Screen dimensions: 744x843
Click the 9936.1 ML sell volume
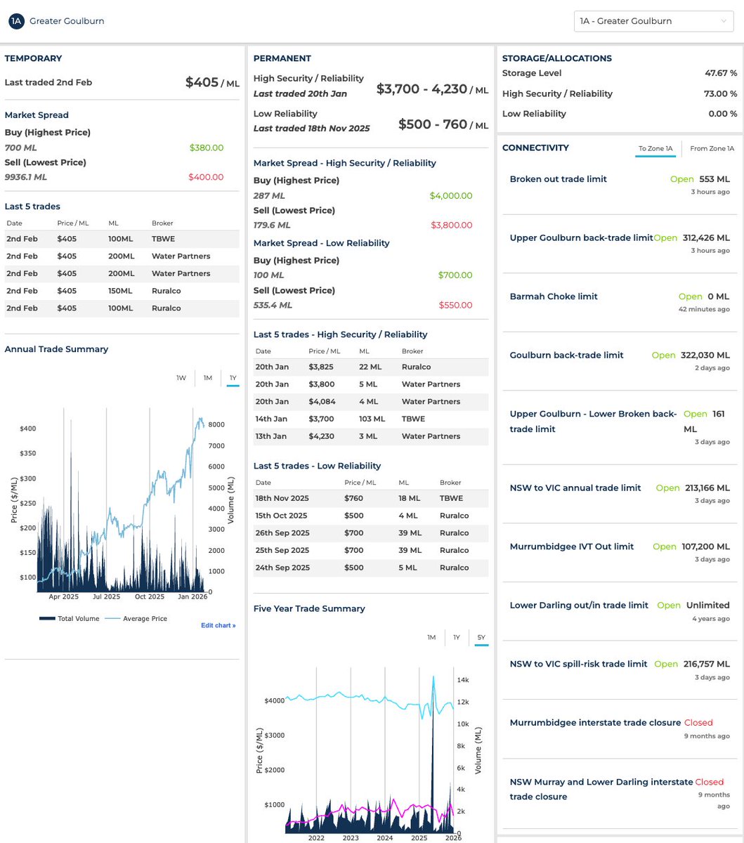click(26, 177)
